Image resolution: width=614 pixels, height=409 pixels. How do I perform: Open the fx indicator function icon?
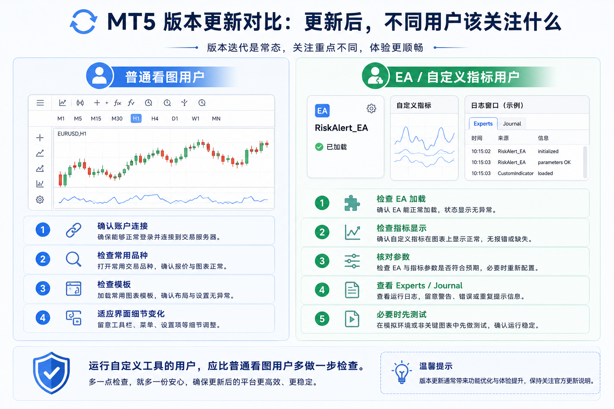pyautogui.click(x=117, y=103)
